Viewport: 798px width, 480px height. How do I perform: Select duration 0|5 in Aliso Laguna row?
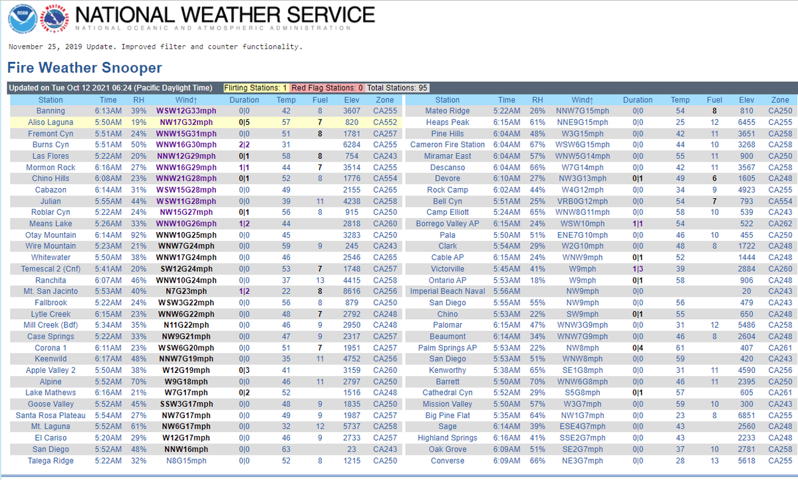point(244,122)
